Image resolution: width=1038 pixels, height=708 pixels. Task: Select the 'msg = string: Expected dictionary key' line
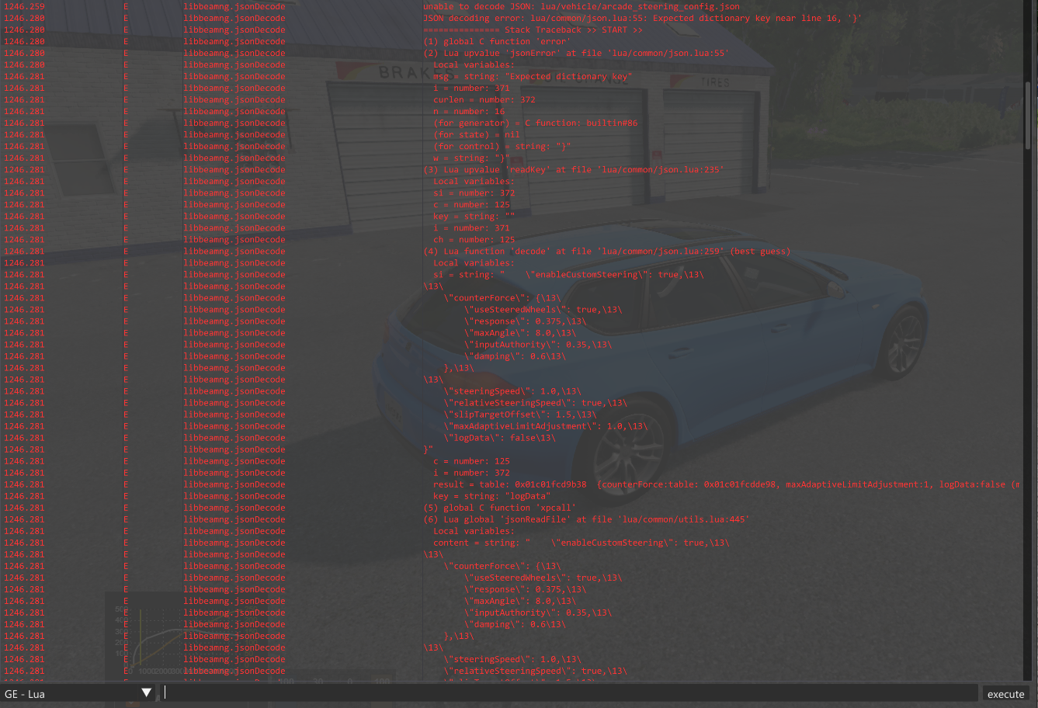[x=533, y=76]
